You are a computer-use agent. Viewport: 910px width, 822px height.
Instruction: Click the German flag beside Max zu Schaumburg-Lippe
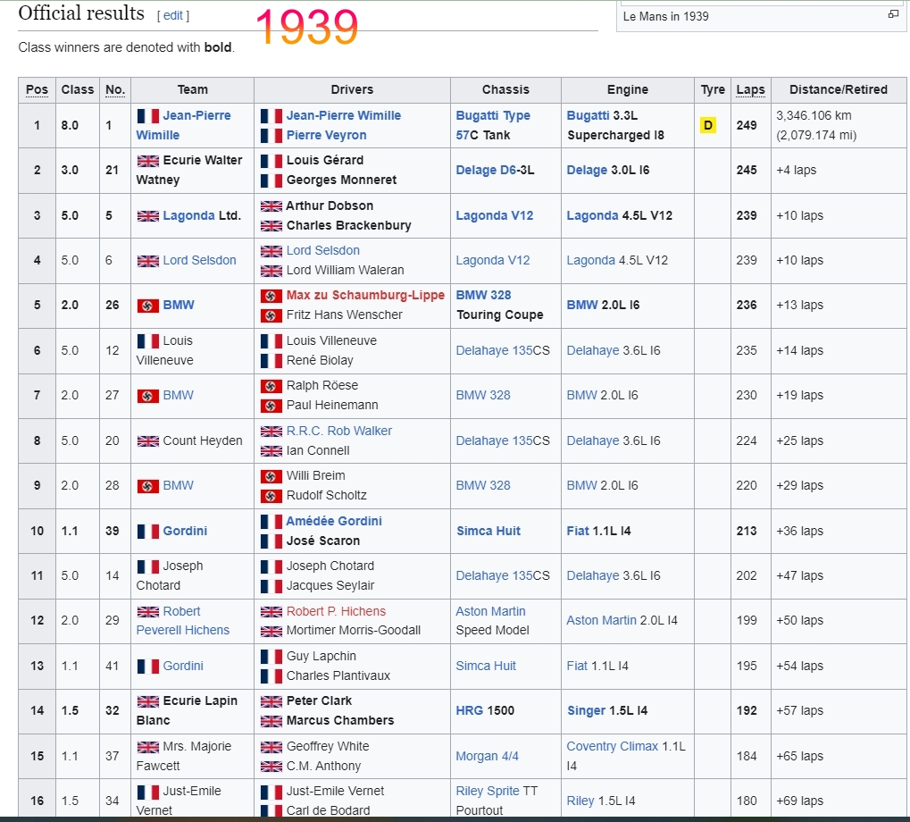click(271, 296)
